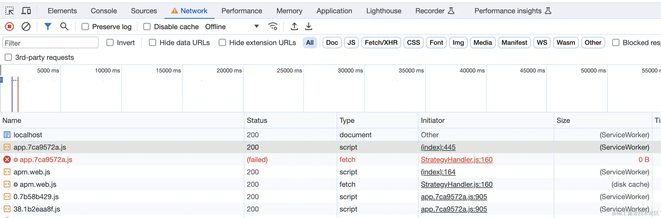The height and width of the screenshot is (218, 661).
Task: Select the All filter button
Action: coord(310,43)
